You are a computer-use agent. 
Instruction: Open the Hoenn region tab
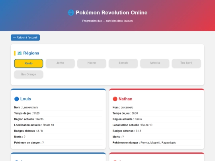92,63
